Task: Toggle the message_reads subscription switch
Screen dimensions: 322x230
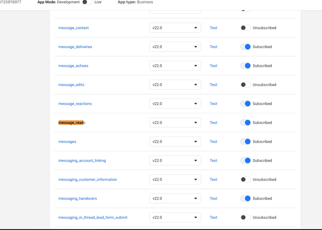Action: click(x=245, y=122)
